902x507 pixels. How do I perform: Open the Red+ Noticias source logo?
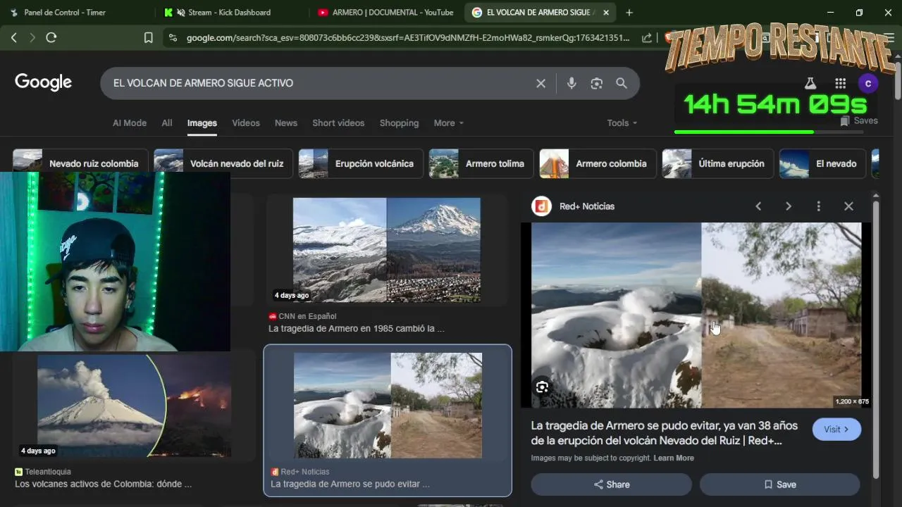coord(541,206)
